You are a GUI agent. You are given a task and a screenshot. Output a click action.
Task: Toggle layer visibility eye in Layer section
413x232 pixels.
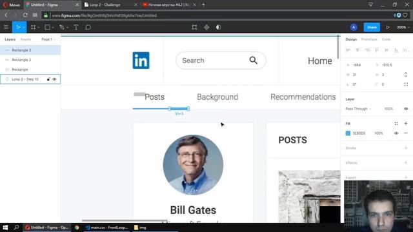click(406, 109)
